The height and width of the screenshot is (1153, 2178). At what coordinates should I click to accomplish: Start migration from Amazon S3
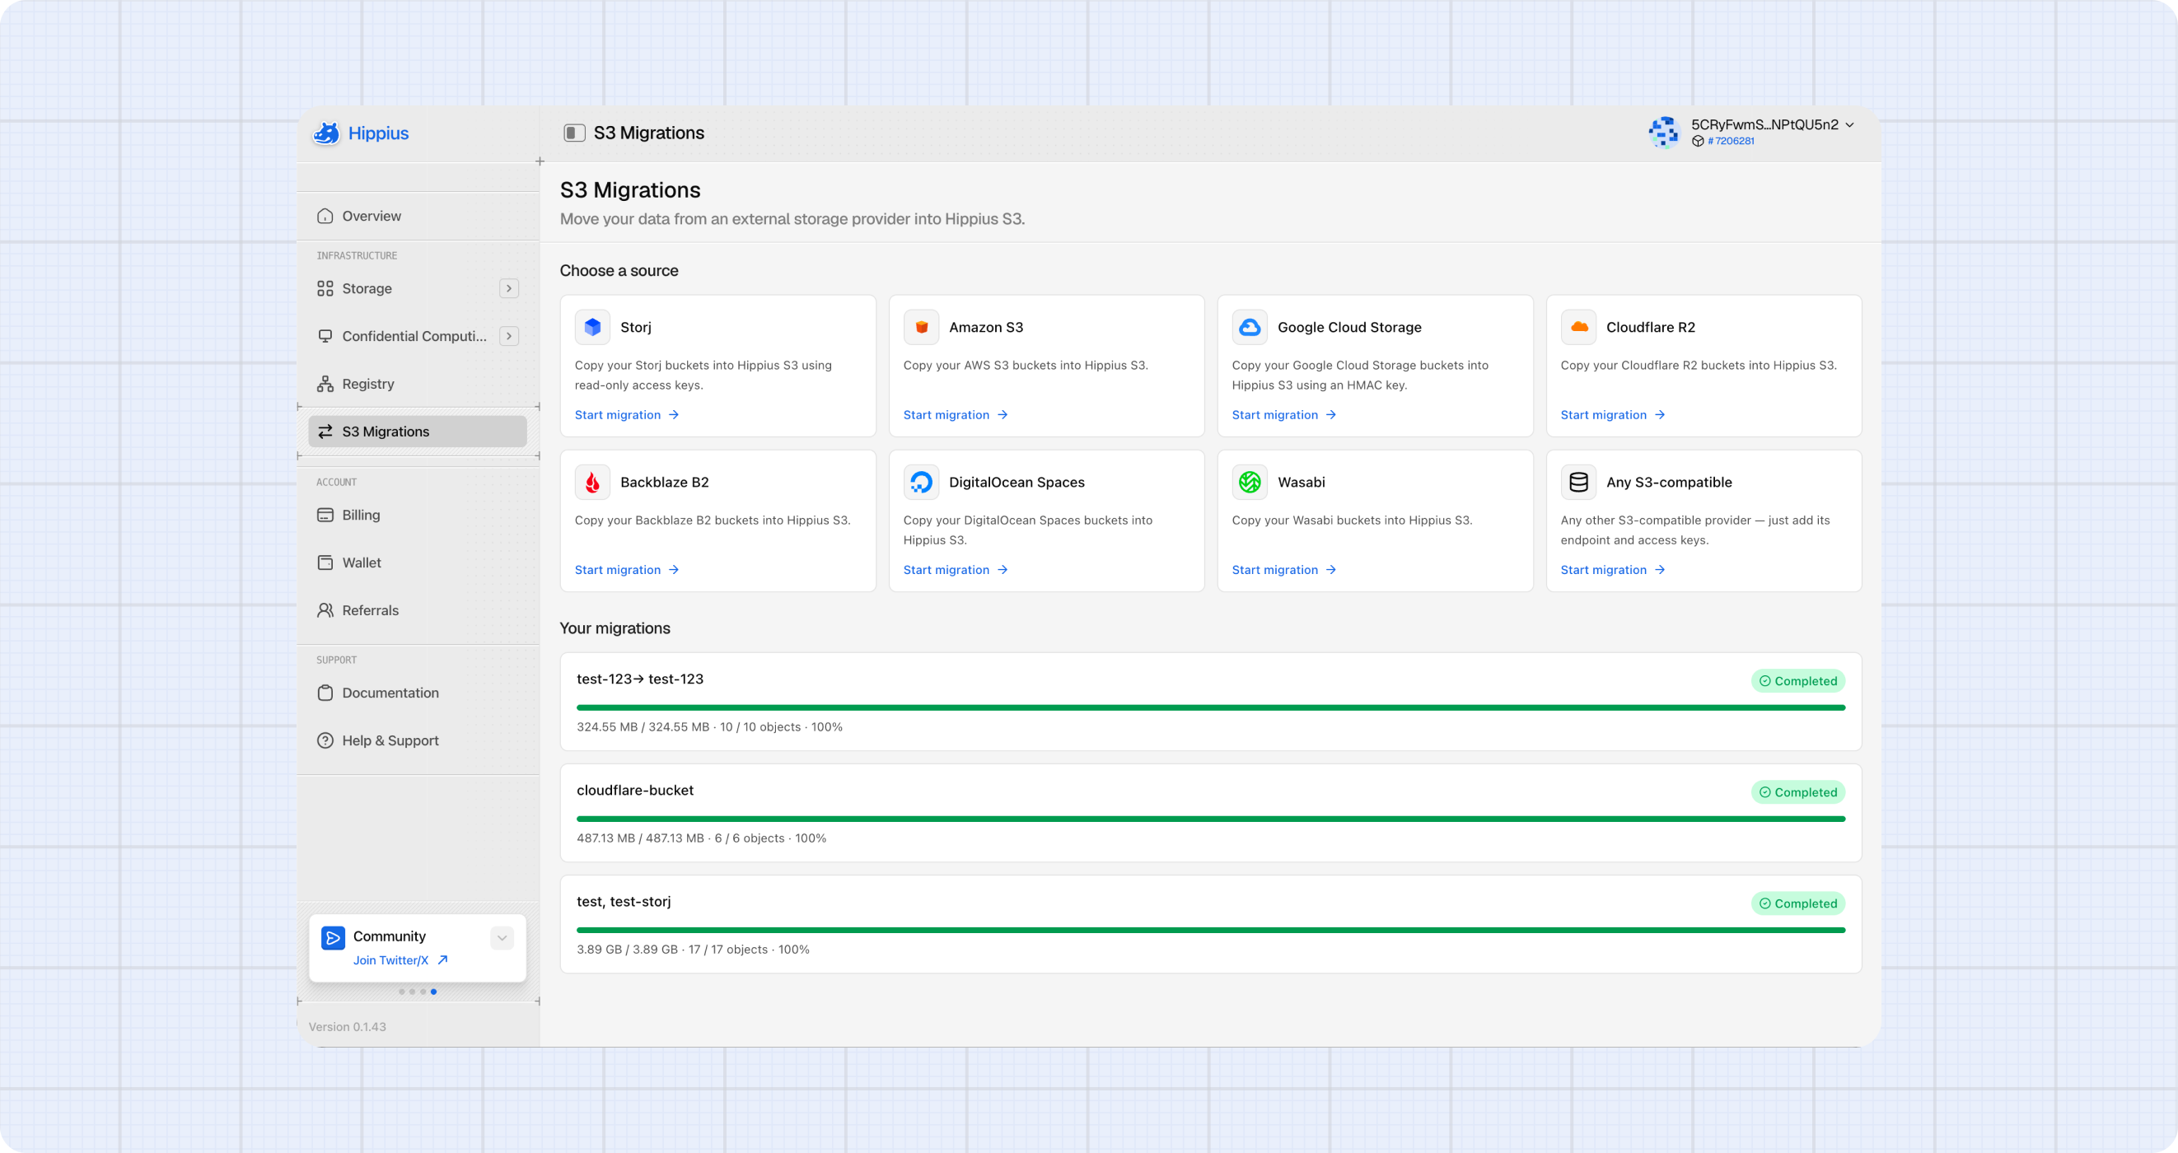point(956,415)
